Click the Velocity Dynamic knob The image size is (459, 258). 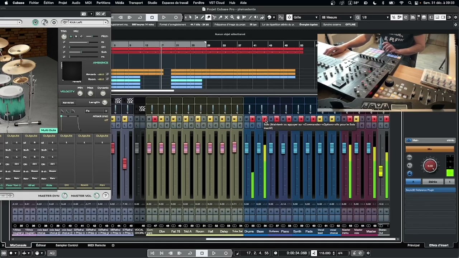pyautogui.click(x=103, y=93)
